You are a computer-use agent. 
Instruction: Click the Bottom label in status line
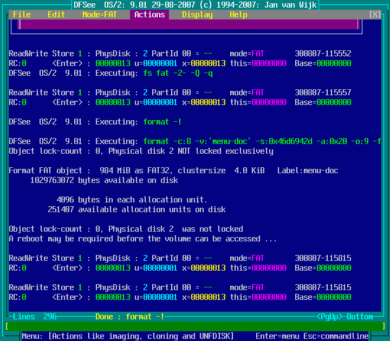coord(360,317)
